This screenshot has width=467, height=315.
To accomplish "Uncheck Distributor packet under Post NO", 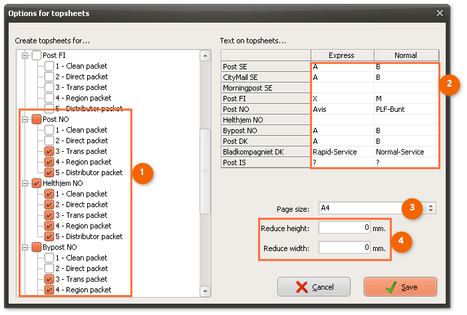I will pos(49,172).
